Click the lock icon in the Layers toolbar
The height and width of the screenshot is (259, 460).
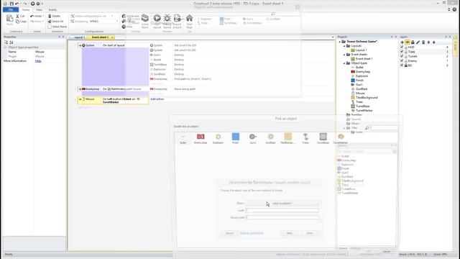(x=413, y=42)
